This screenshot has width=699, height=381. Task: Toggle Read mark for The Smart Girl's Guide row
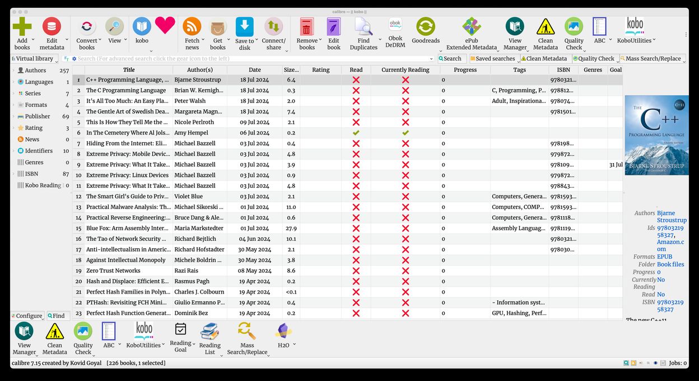coord(356,197)
